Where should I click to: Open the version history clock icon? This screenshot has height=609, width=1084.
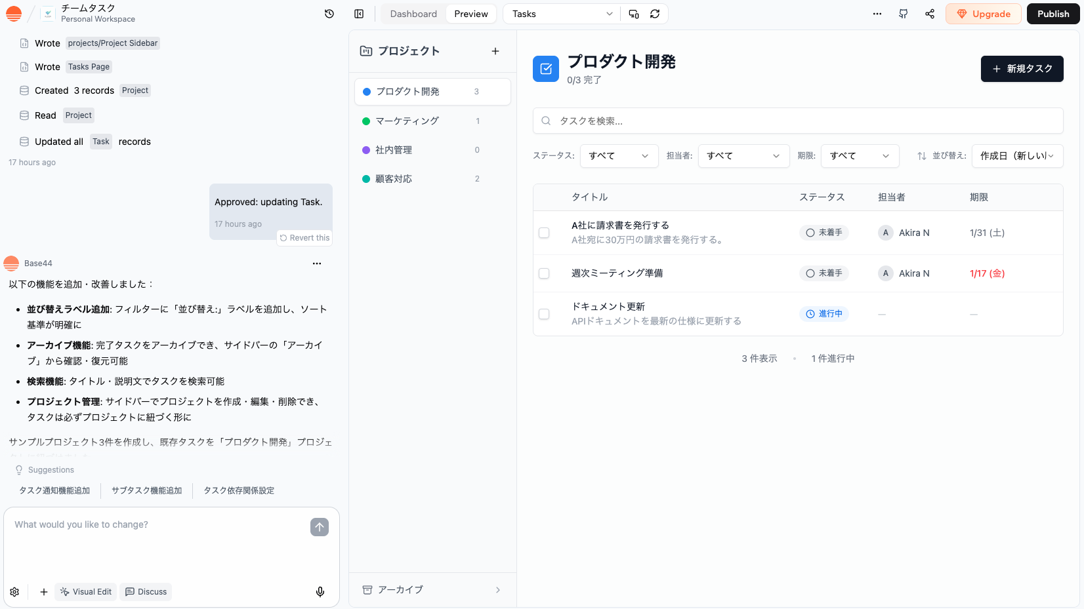click(x=329, y=14)
